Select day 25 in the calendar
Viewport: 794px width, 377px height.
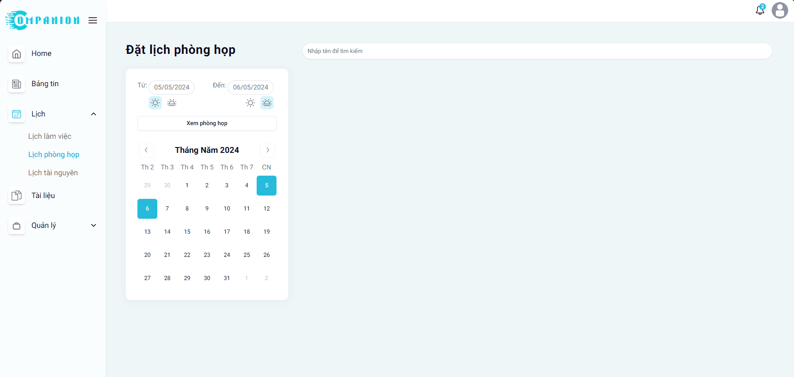247,255
